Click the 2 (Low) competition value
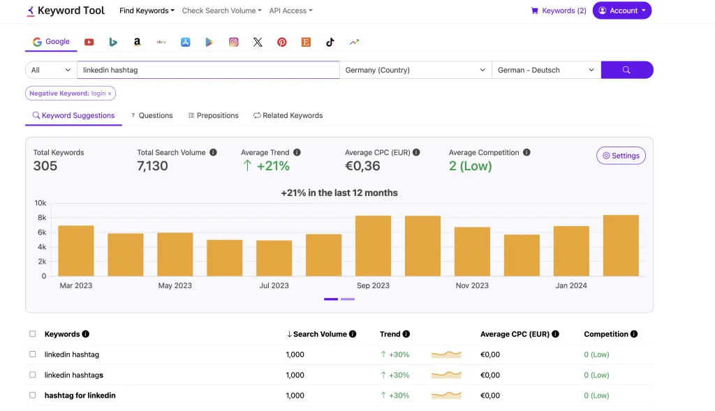The width and height of the screenshot is (715, 411). 470,166
